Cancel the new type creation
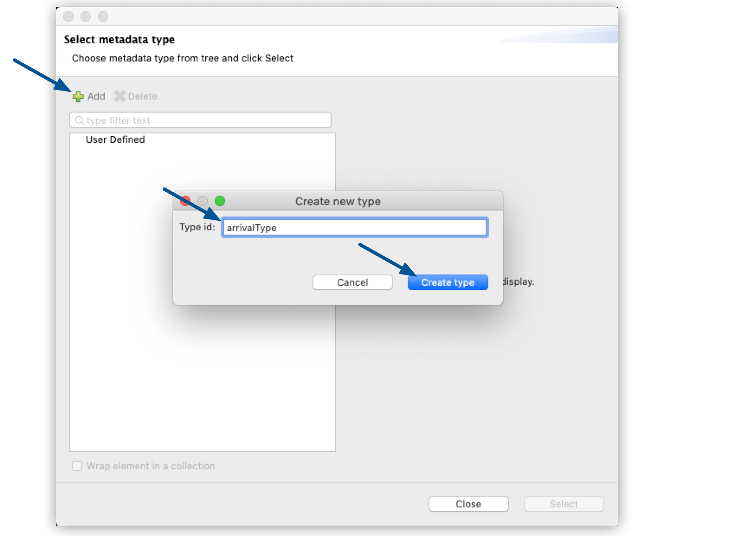Image resolution: width=748 pixels, height=536 pixels. click(352, 282)
